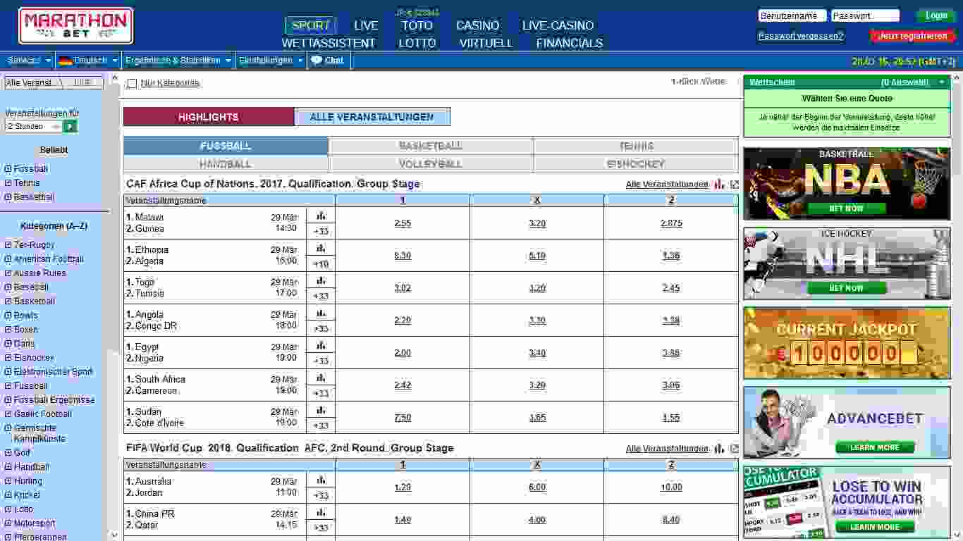Select the BASKETBALL highlights tab
This screenshot has width=963, height=541.
[430, 146]
